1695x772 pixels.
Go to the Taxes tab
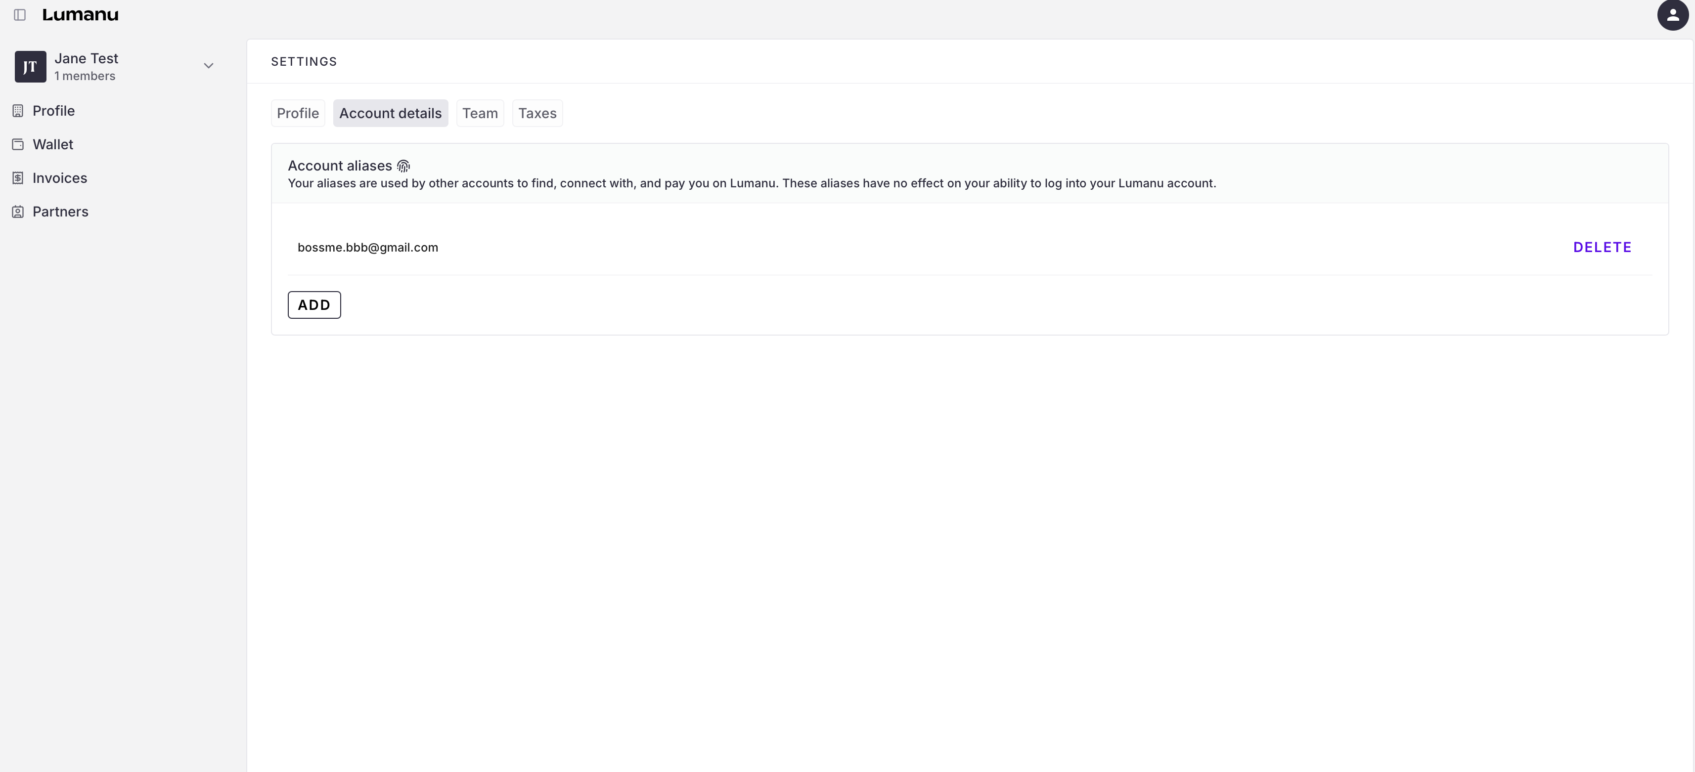(537, 113)
